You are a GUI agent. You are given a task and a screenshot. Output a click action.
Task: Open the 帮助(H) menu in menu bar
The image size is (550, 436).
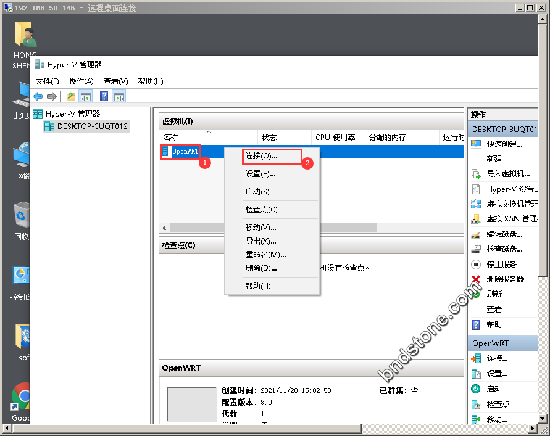click(x=151, y=81)
